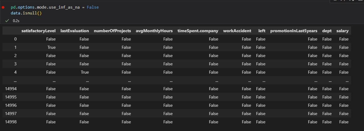Select the satisfactoryLevel column header
The image size is (364, 131).
coord(39,31)
